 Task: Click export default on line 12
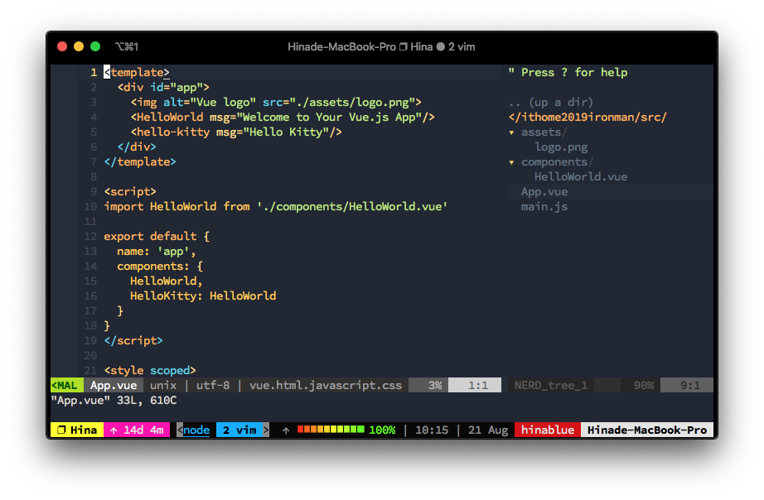(x=157, y=236)
